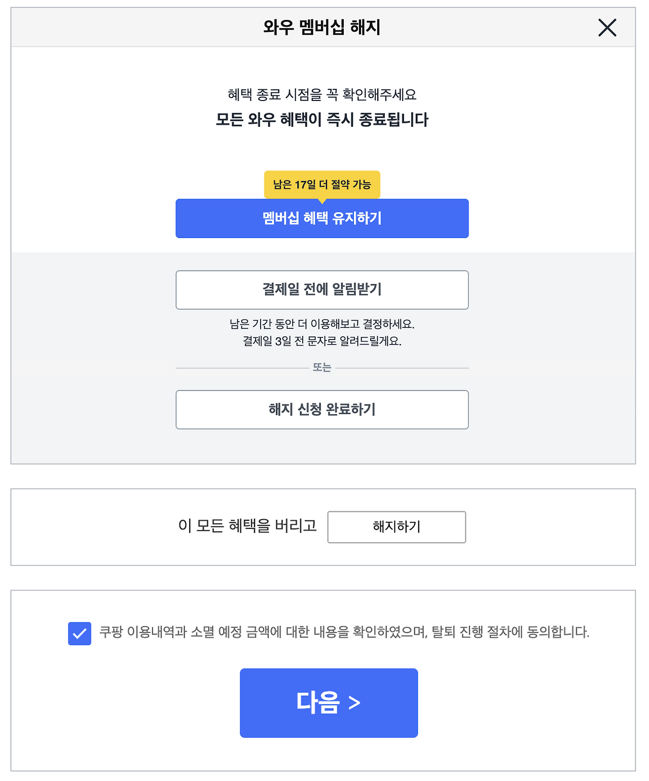Click the 이 모든 혜택을 버리고 text
The width and height of the screenshot is (649, 781).
[x=247, y=526]
